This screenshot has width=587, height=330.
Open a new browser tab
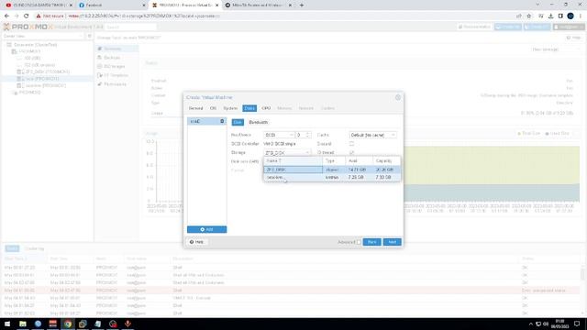click(302, 5)
